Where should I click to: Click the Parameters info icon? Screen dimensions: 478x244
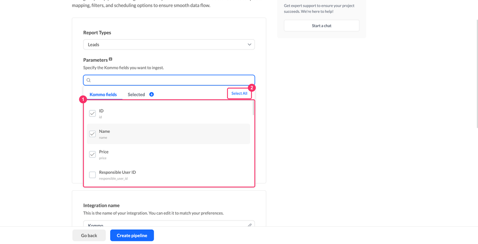[110, 59]
